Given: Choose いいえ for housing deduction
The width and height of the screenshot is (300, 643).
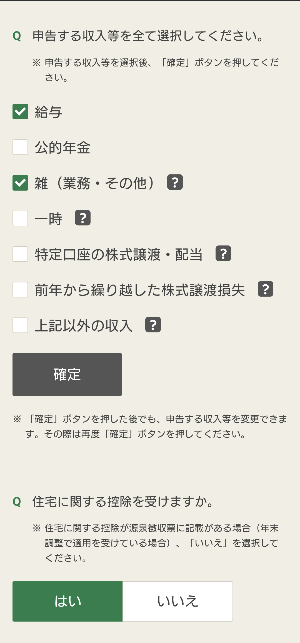Looking at the screenshot, I should pyautogui.click(x=178, y=601).
